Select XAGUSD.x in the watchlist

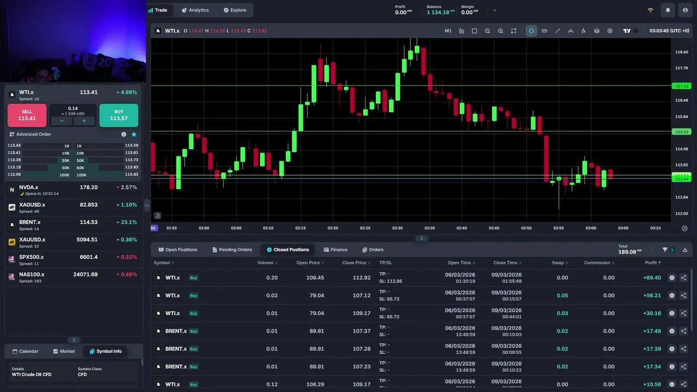click(x=73, y=207)
